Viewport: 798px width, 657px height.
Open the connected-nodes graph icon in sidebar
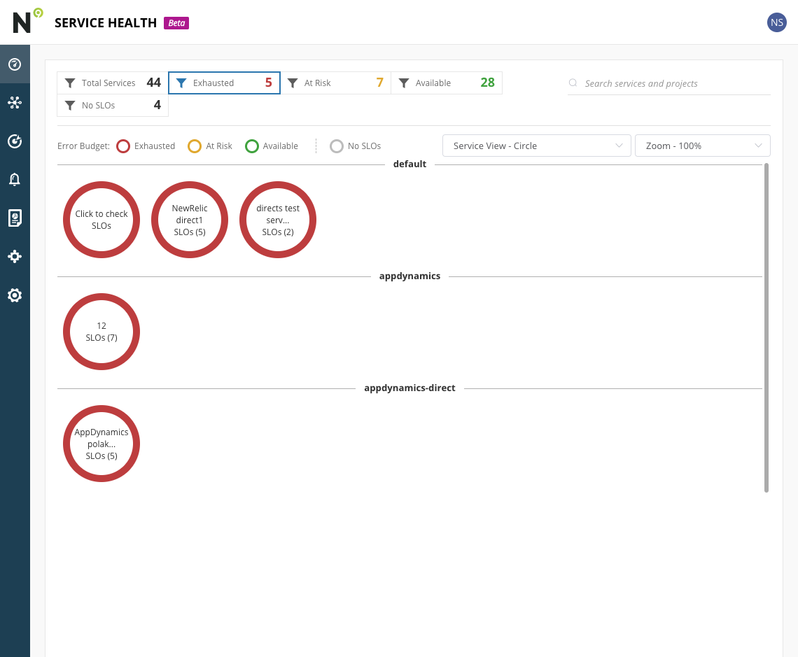(15, 103)
